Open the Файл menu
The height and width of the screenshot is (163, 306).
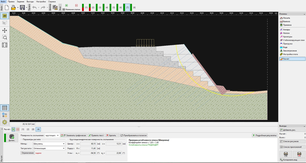pyautogui.click(x=3, y=1)
